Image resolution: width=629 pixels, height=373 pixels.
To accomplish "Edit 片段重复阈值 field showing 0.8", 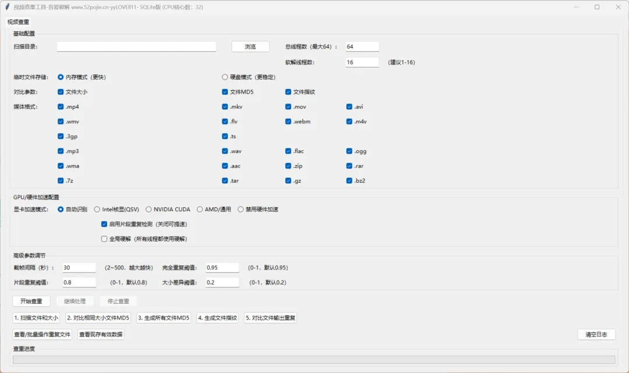I will click(x=79, y=282).
